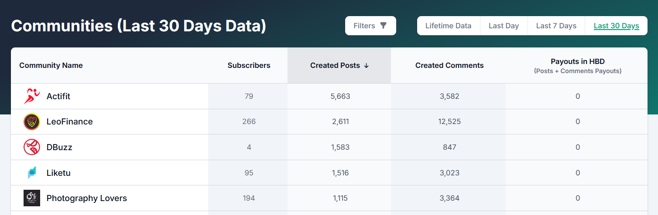This screenshot has height=215, width=658.
Task: Click the Posts + Comments Payouts subtitle
Action: pos(578,71)
